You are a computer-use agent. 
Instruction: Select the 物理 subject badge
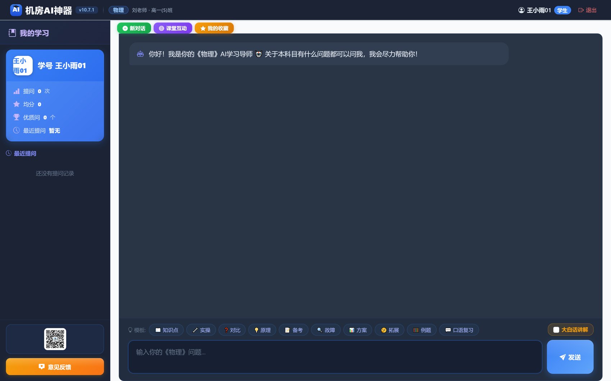pos(118,10)
